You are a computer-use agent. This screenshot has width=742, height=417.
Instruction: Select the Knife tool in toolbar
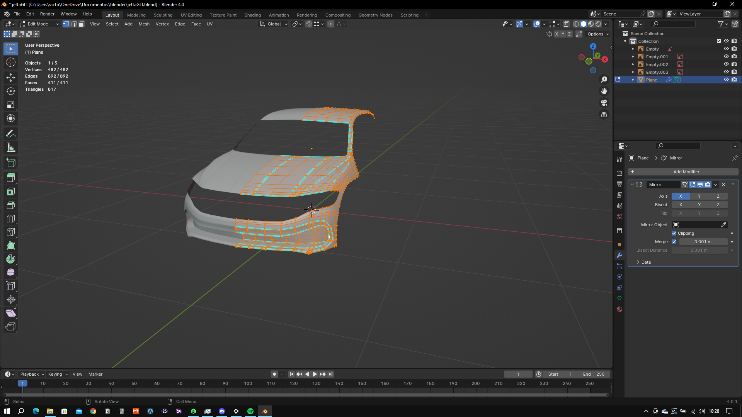pos(11,232)
